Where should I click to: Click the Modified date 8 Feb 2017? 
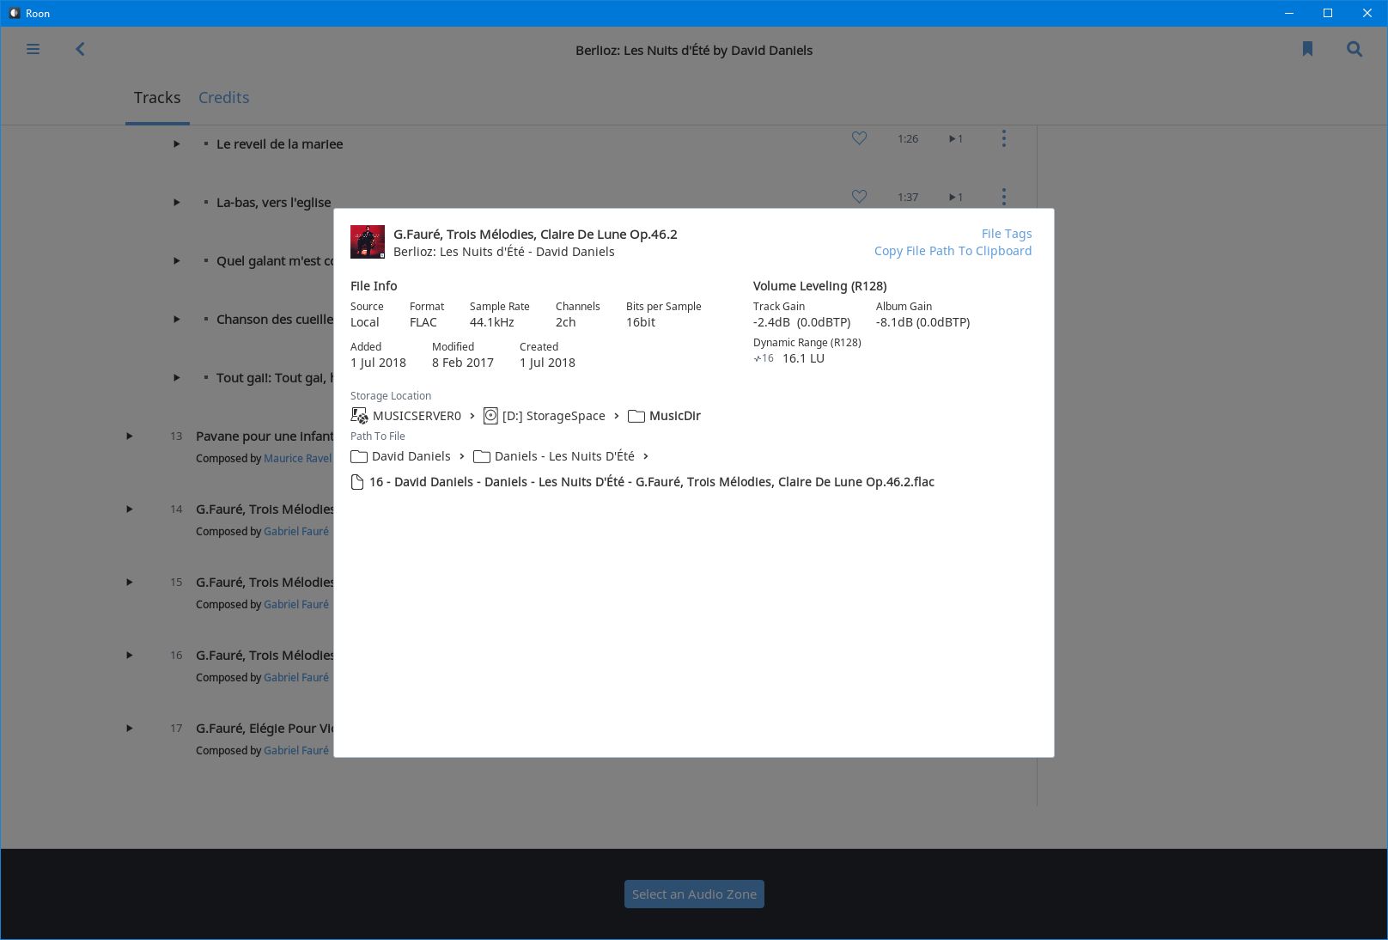(x=463, y=363)
